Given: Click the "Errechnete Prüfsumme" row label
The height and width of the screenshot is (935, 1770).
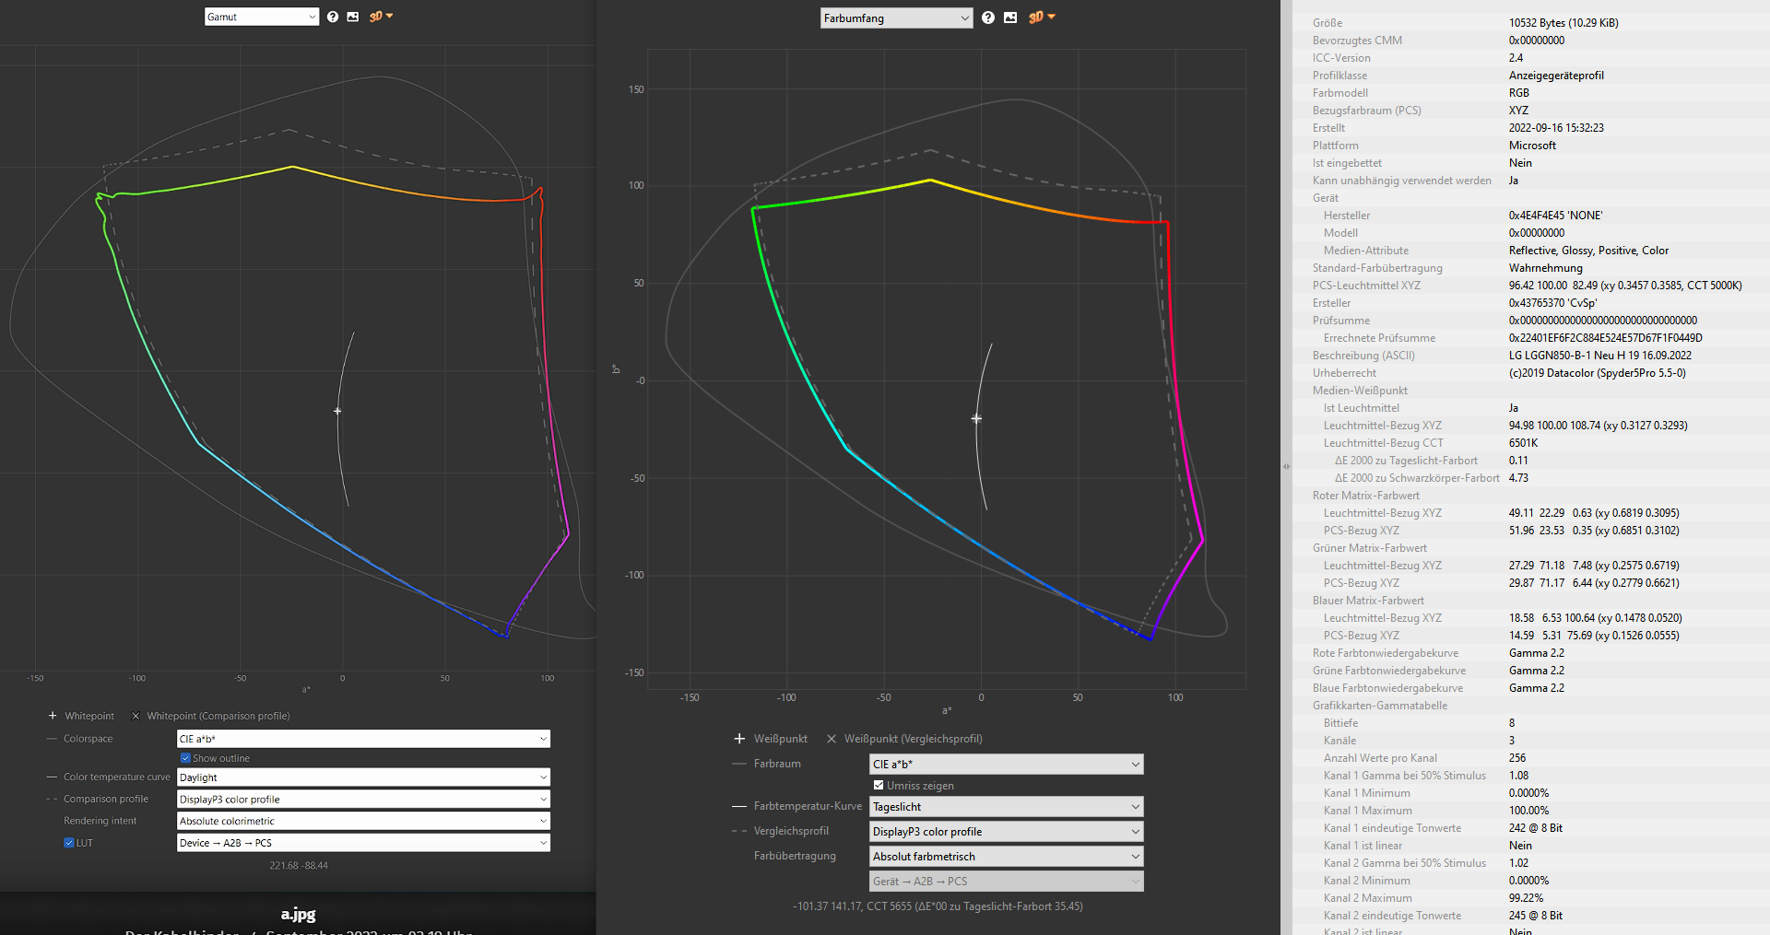Looking at the screenshot, I should (x=1379, y=338).
